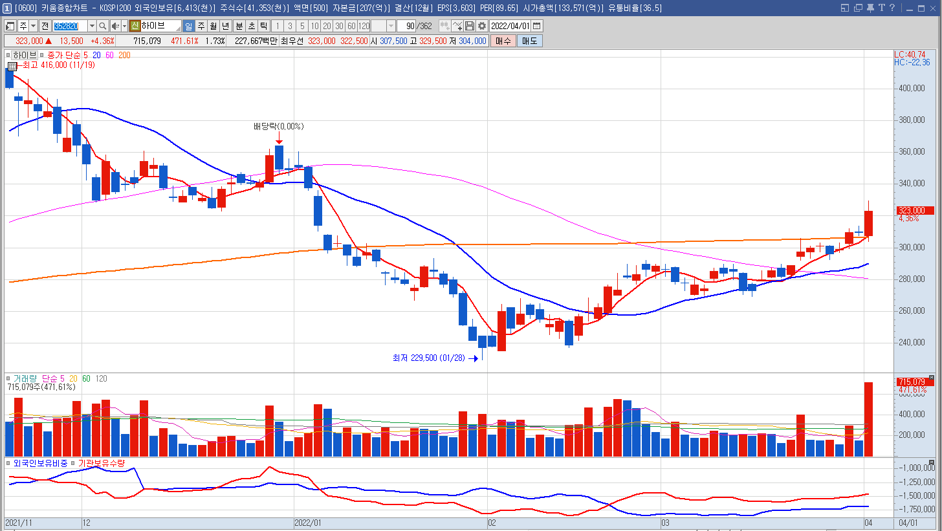Click the title bar window layout icon
This screenshot has height=531, width=942.
click(844, 8)
